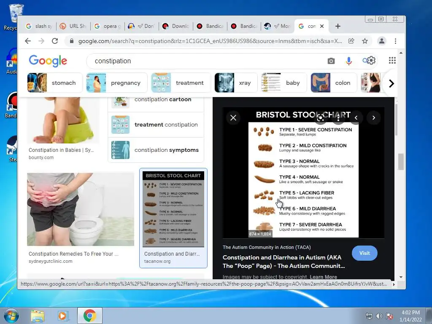Select the 'baby' filter chip
The height and width of the screenshot is (324, 432).
pyautogui.click(x=284, y=83)
